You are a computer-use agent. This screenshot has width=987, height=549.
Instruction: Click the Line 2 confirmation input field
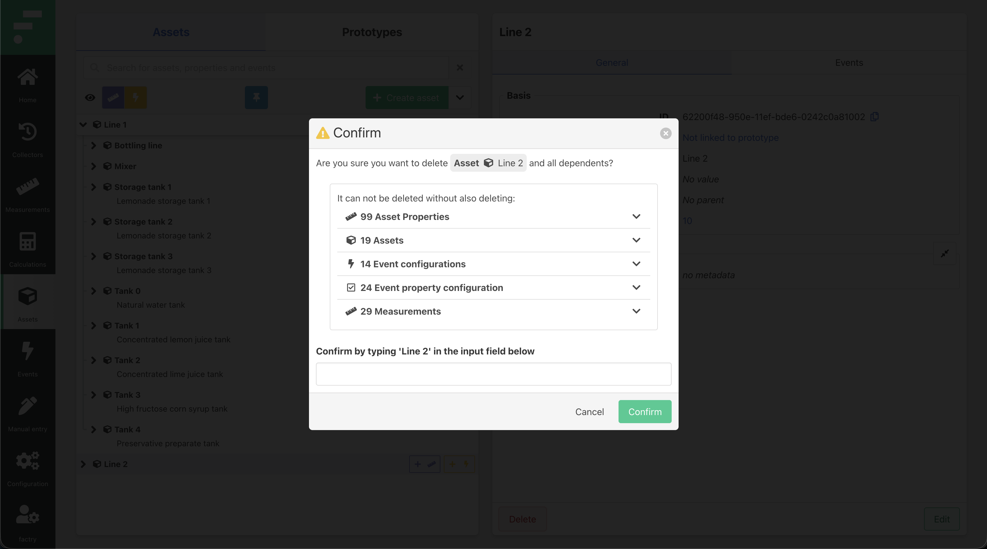tap(493, 374)
